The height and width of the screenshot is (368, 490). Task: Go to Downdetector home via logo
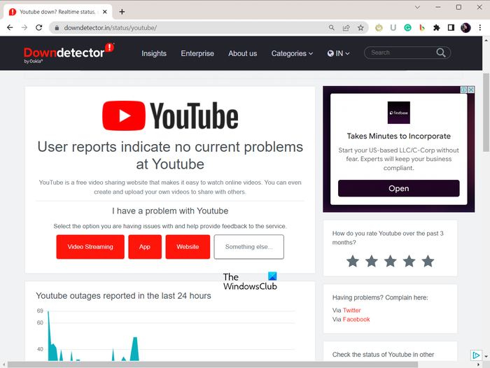click(x=69, y=52)
